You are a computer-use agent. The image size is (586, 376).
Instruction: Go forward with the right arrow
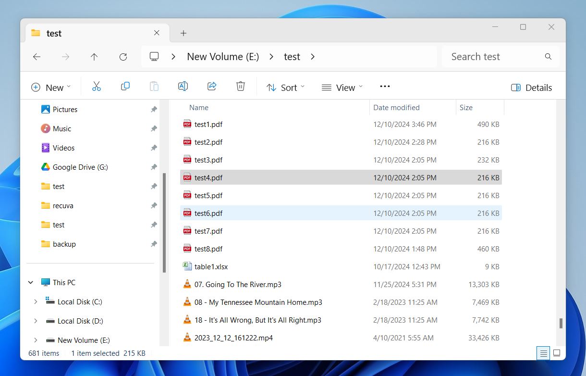(65, 57)
